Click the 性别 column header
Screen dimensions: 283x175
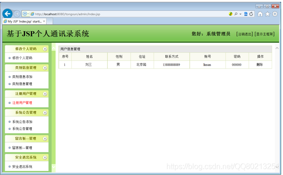point(119,56)
